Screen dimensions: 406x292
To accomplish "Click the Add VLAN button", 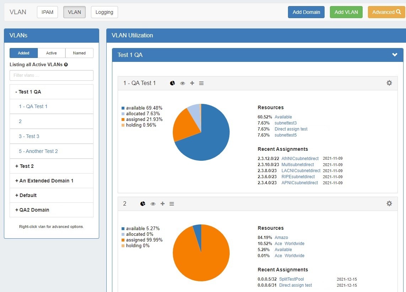I will pos(346,12).
